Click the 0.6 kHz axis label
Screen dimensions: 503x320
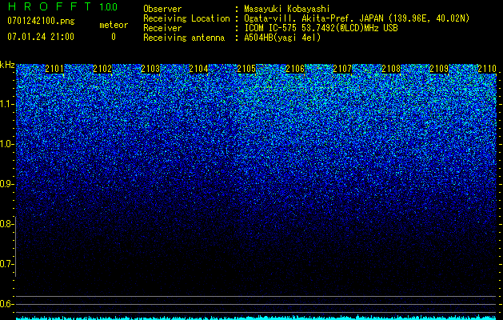click(6, 304)
